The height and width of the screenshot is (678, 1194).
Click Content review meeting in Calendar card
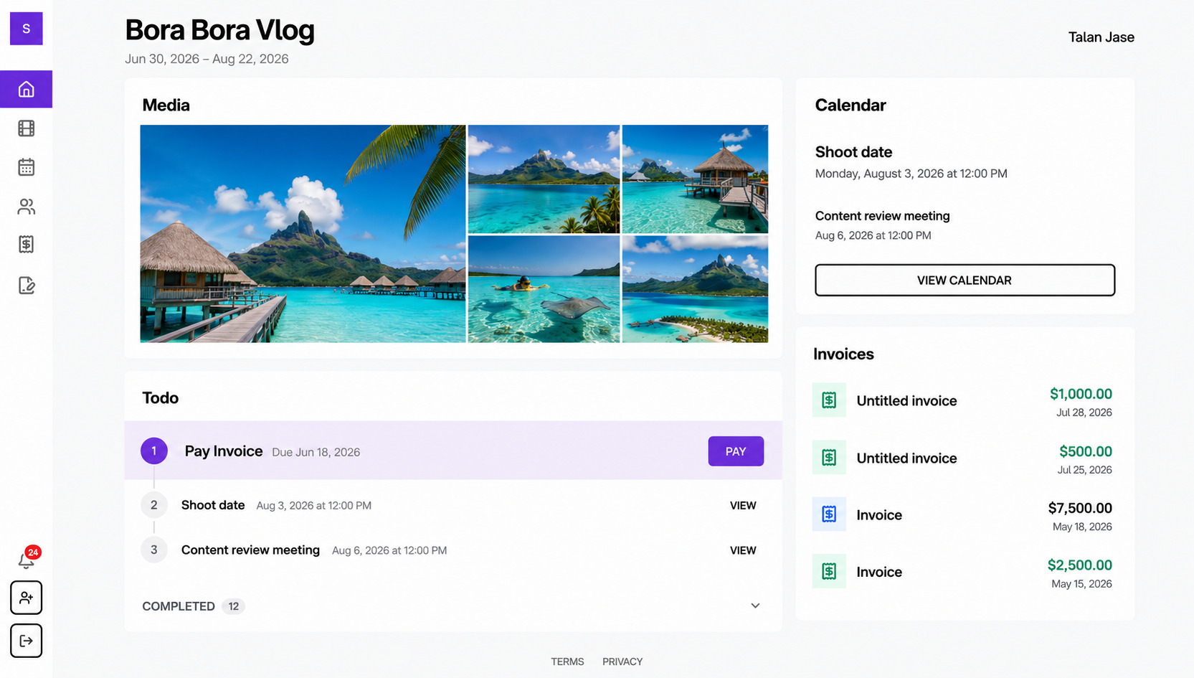click(x=882, y=216)
